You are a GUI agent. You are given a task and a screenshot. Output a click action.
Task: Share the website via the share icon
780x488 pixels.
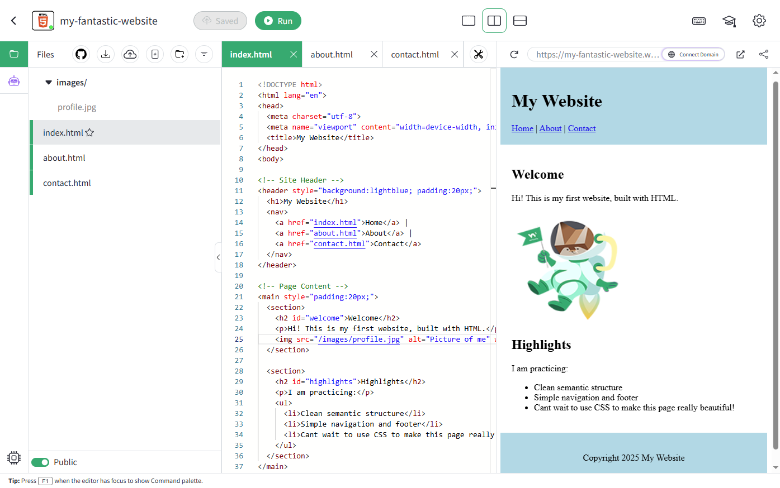pos(764,54)
